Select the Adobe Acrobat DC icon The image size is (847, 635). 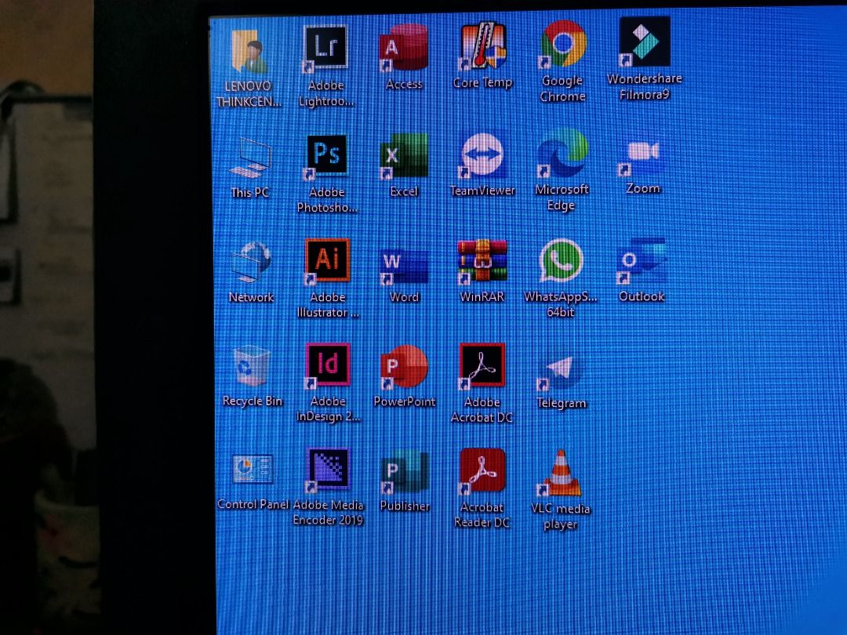(482, 366)
